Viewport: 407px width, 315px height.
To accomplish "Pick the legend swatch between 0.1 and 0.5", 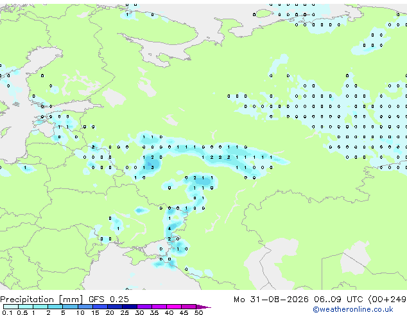I will (x=11, y=307).
